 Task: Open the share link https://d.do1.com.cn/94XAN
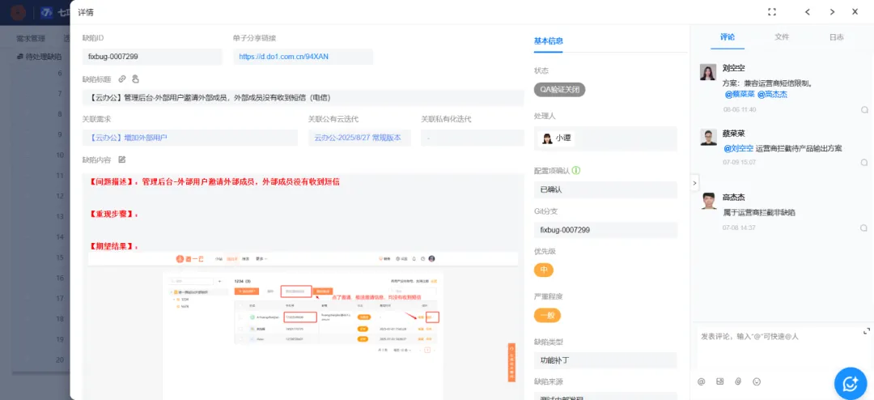coord(283,57)
